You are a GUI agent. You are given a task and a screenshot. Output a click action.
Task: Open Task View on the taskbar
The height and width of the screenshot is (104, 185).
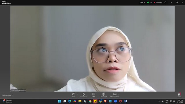point(65,101)
